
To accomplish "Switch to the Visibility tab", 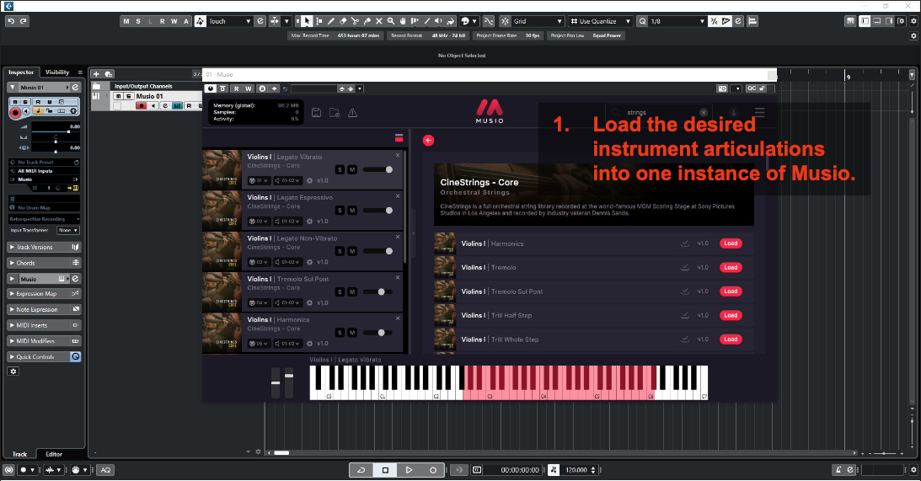I will click(x=57, y=72).
